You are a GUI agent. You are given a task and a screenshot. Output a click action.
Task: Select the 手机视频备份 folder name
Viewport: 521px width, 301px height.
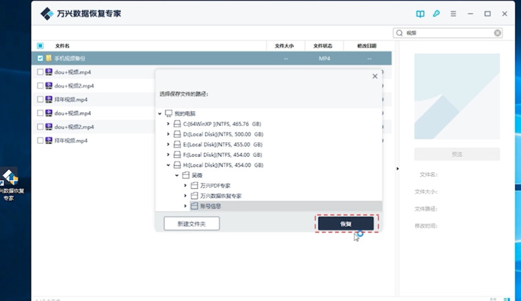(x=69, y=58)
